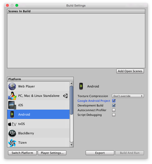This screenshot has width=152, height=164.
Task: Click the Android icon in the settings pane
Action: click(81, 86)
